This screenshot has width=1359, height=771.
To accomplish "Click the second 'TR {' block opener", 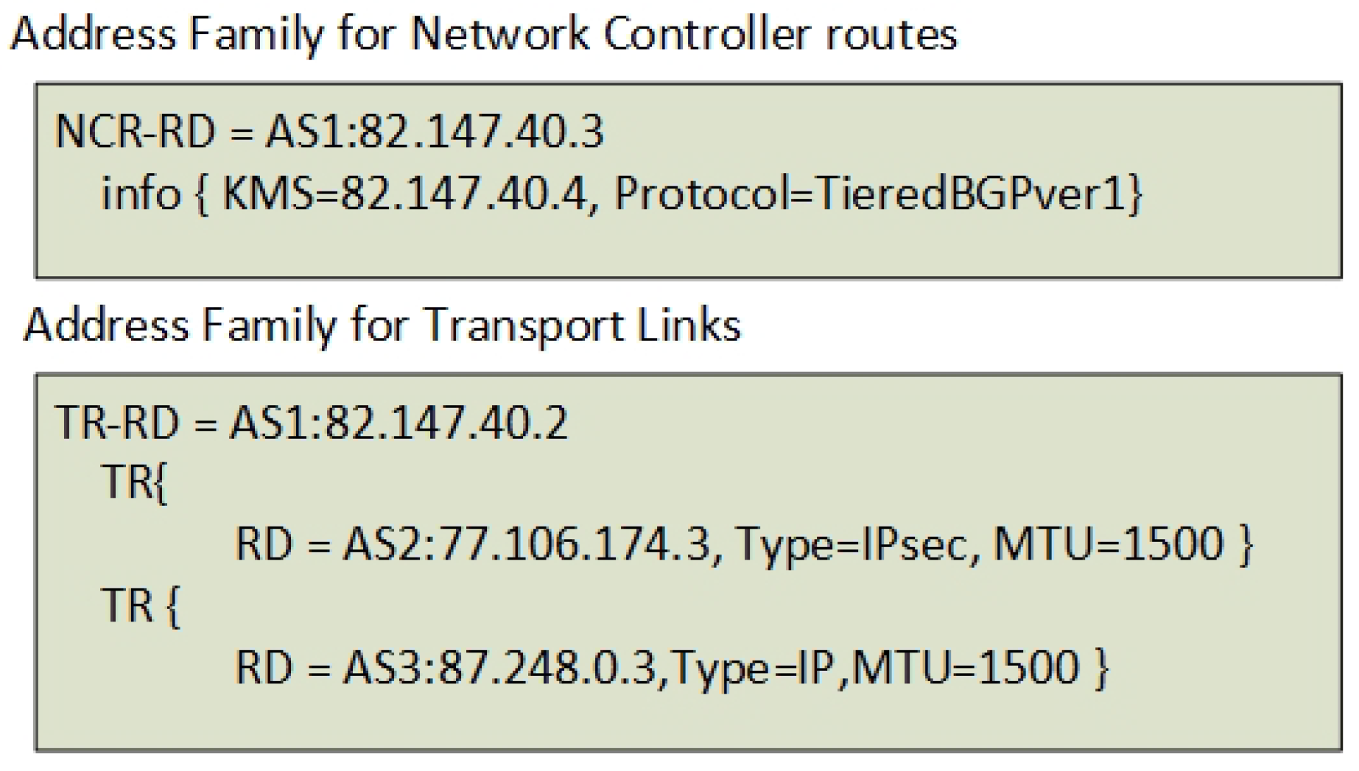I will (x=141, y=606).
